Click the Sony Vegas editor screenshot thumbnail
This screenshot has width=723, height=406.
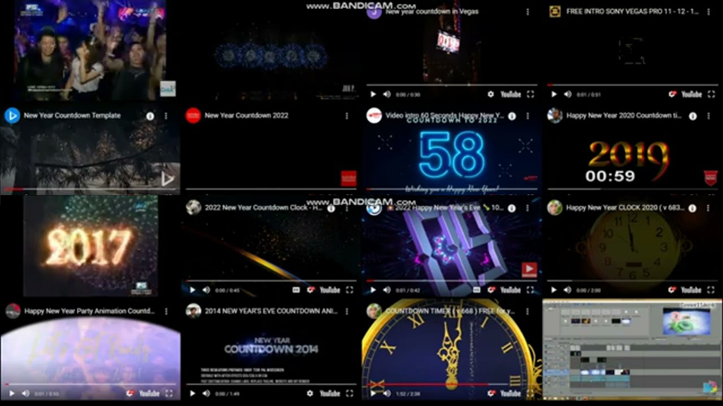point(633,349)
